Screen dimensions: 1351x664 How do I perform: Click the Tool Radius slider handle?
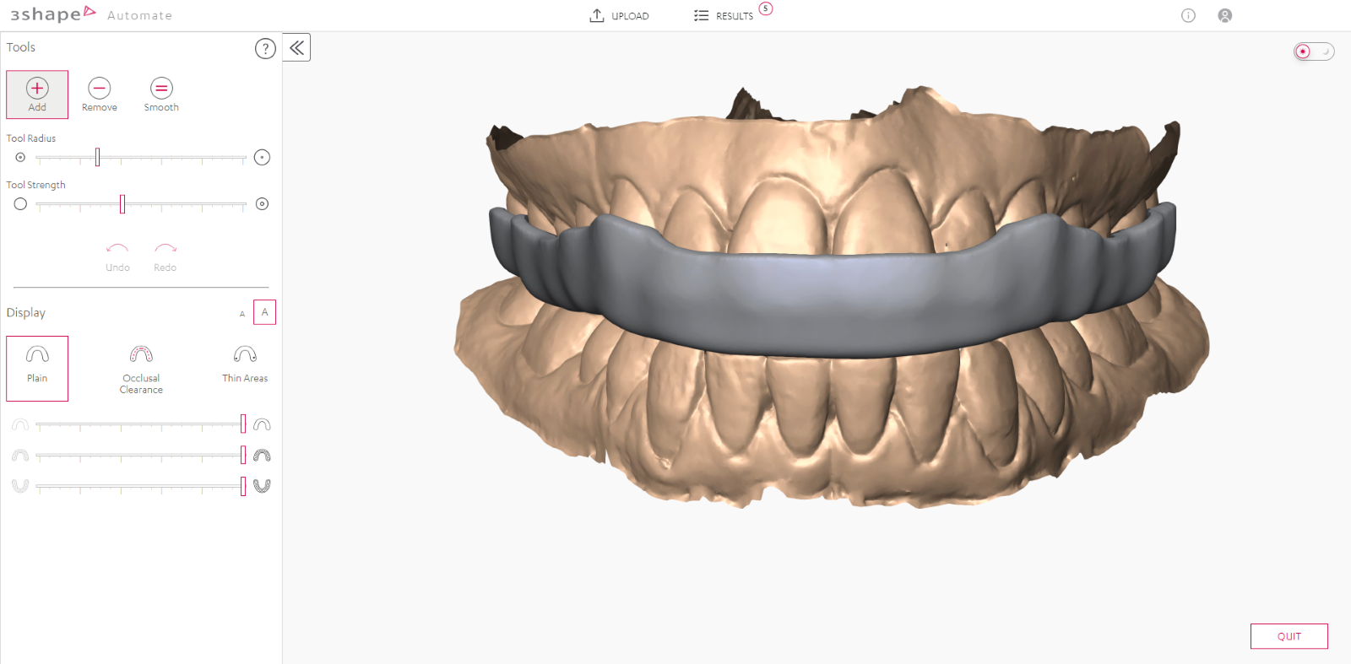click(x=98, y=157)
